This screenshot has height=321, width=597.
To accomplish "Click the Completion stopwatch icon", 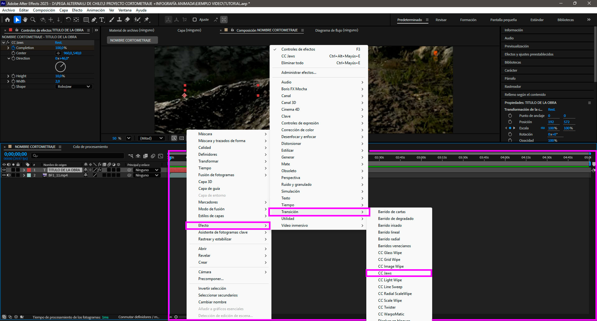I will tap(13, 48).
